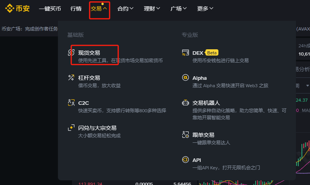This screenshot has height=185, width=310.
Task: Click the DEX wallet icon
Action: point(186,53)
